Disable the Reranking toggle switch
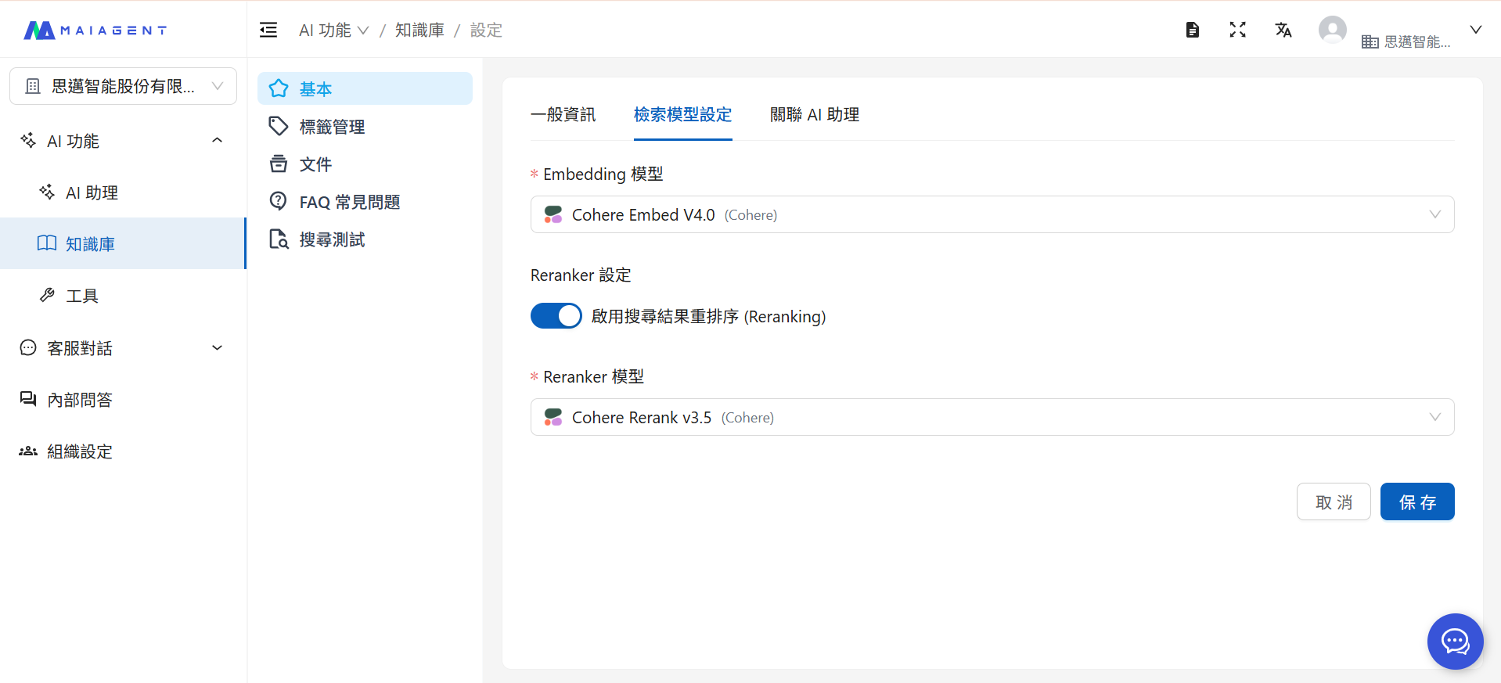Screen dimensions: 1501x683 [x=556, y=316]
